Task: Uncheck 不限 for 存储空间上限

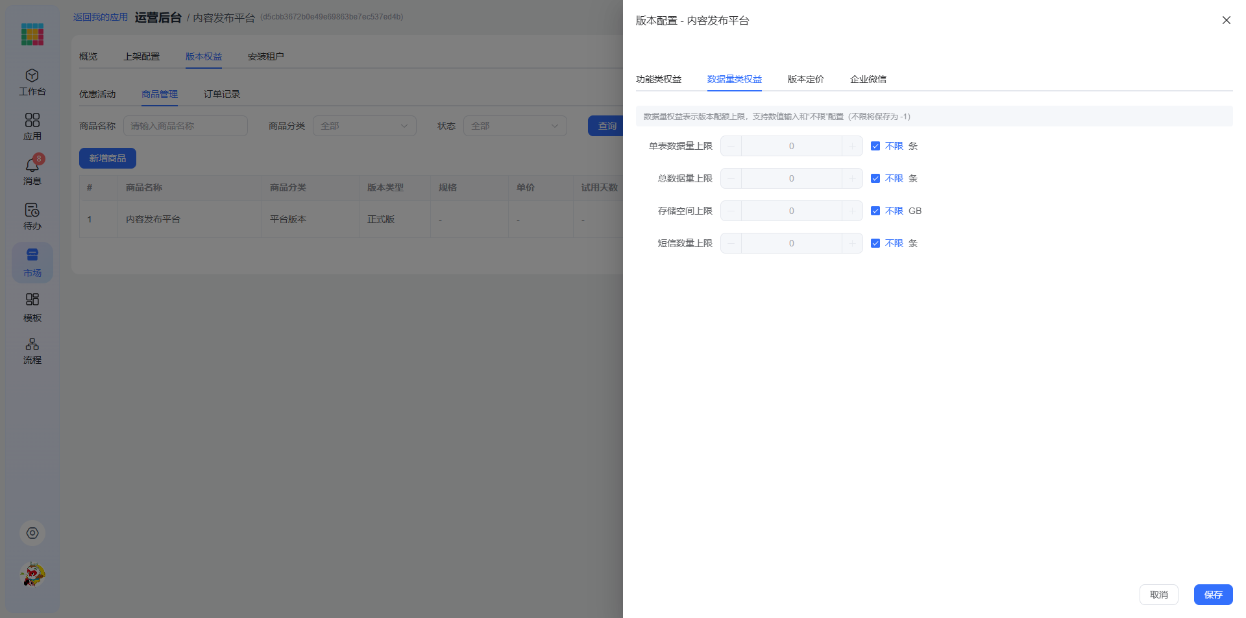Action: click(x=875, y=211)
